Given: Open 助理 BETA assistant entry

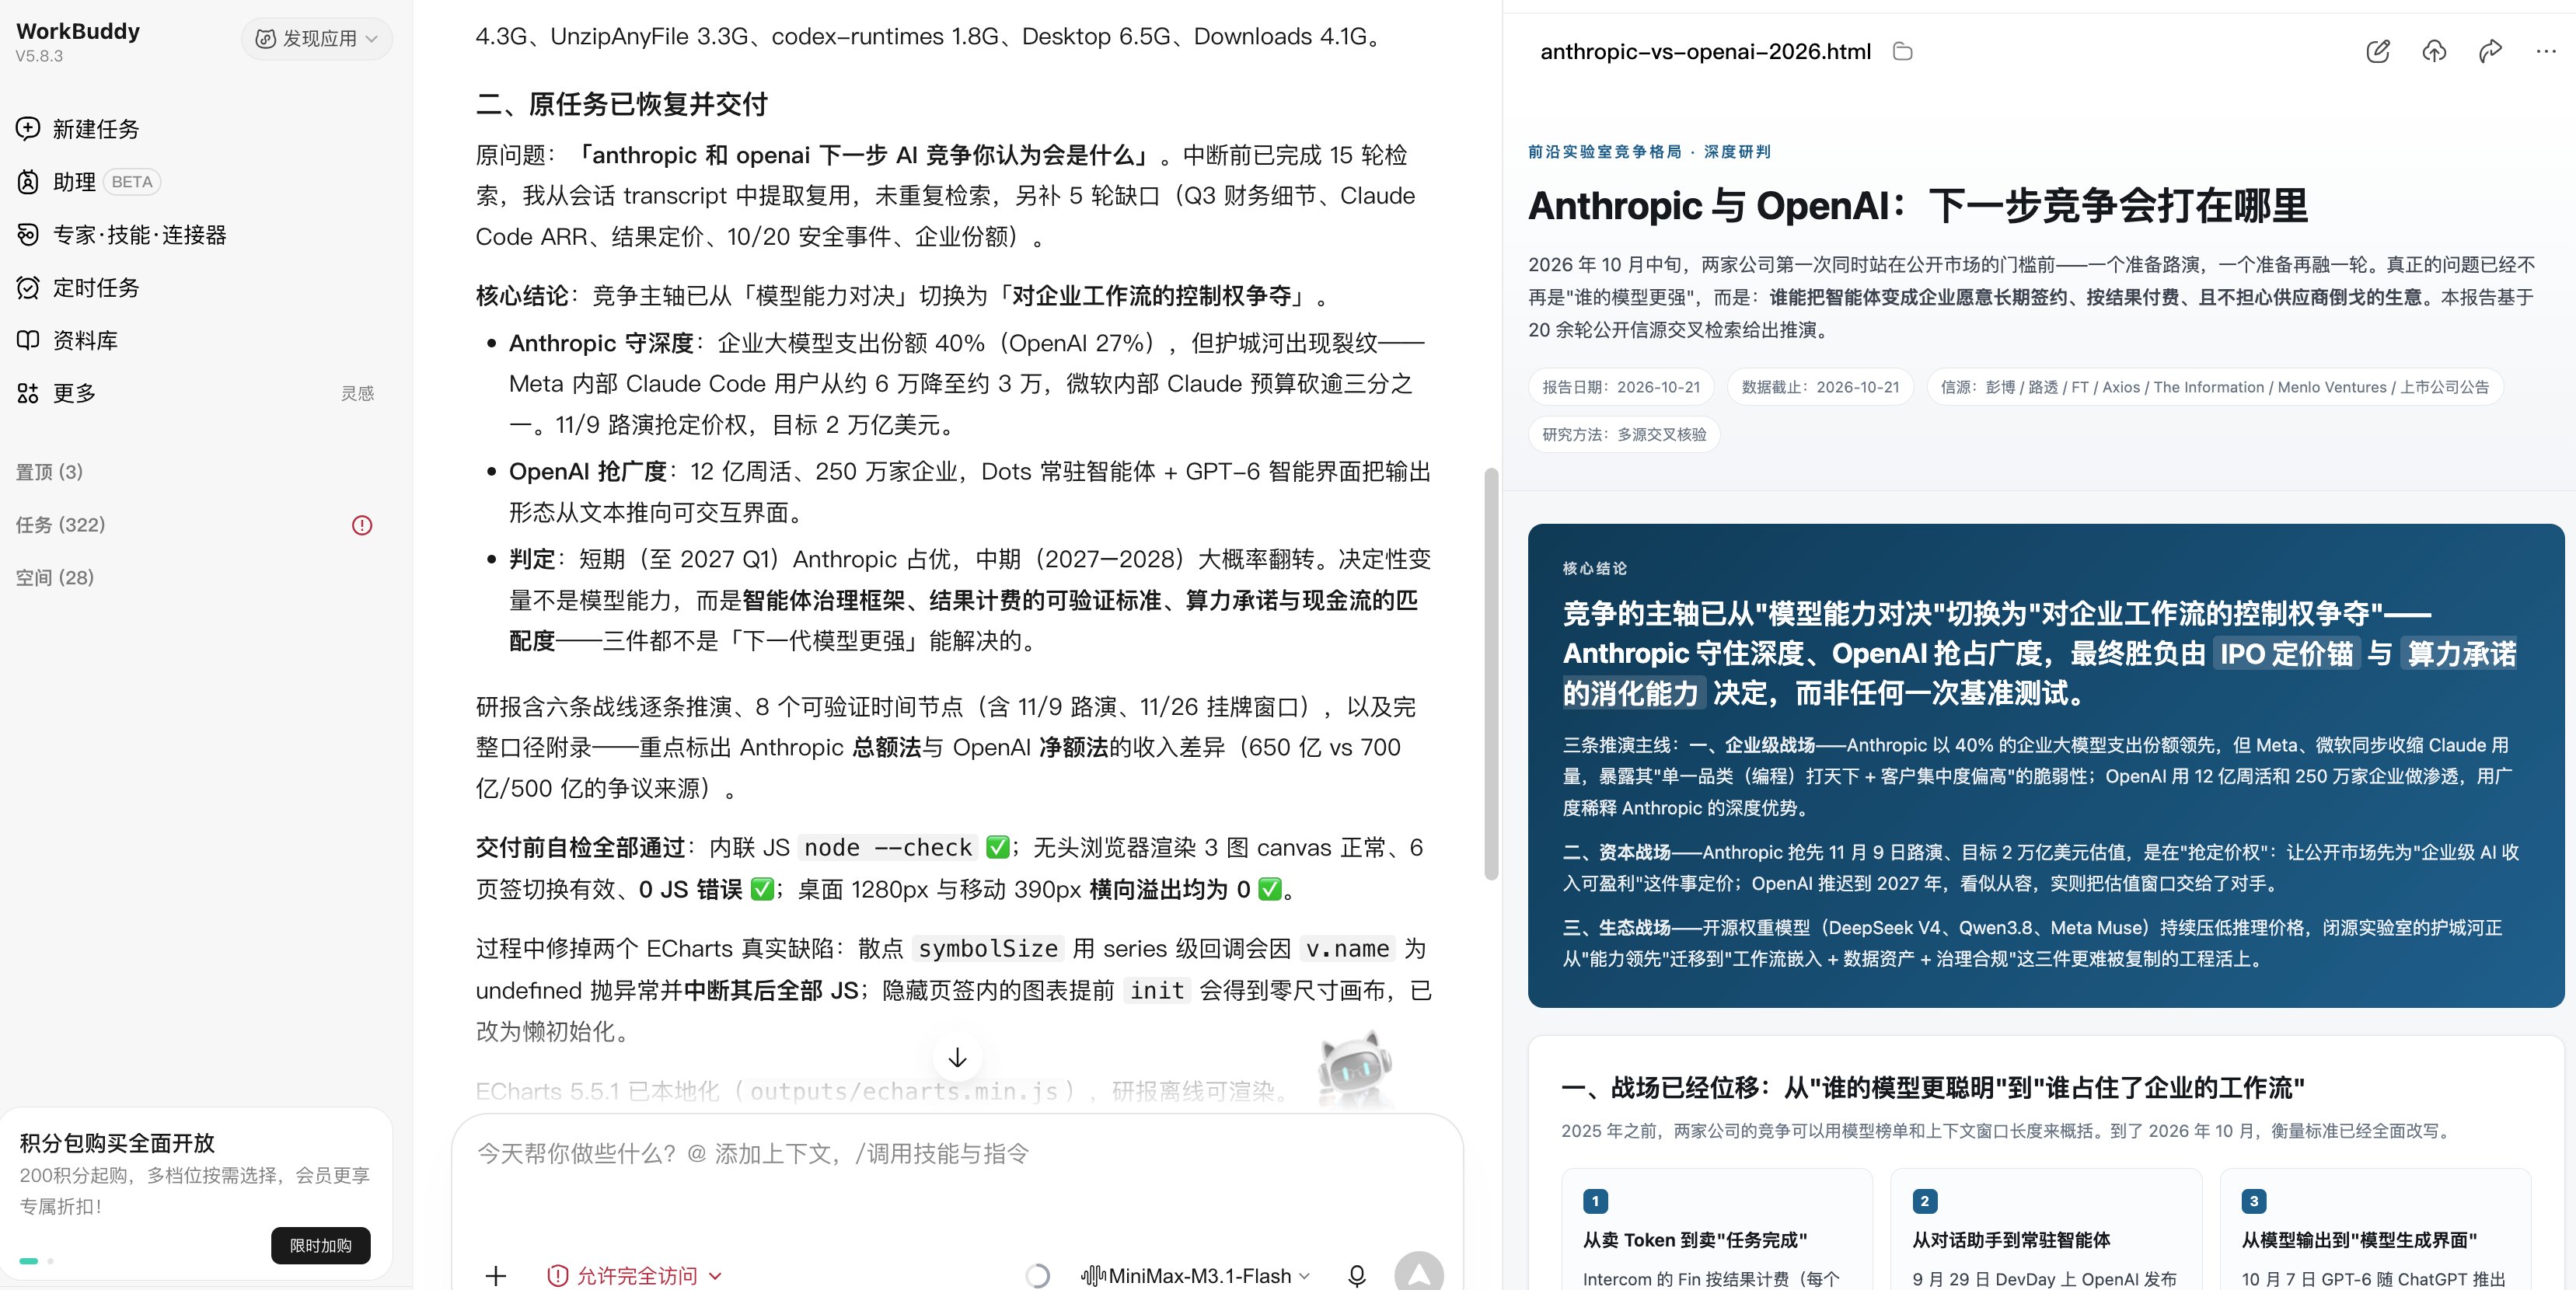Looking at the screenshot, I should point(88,181).
